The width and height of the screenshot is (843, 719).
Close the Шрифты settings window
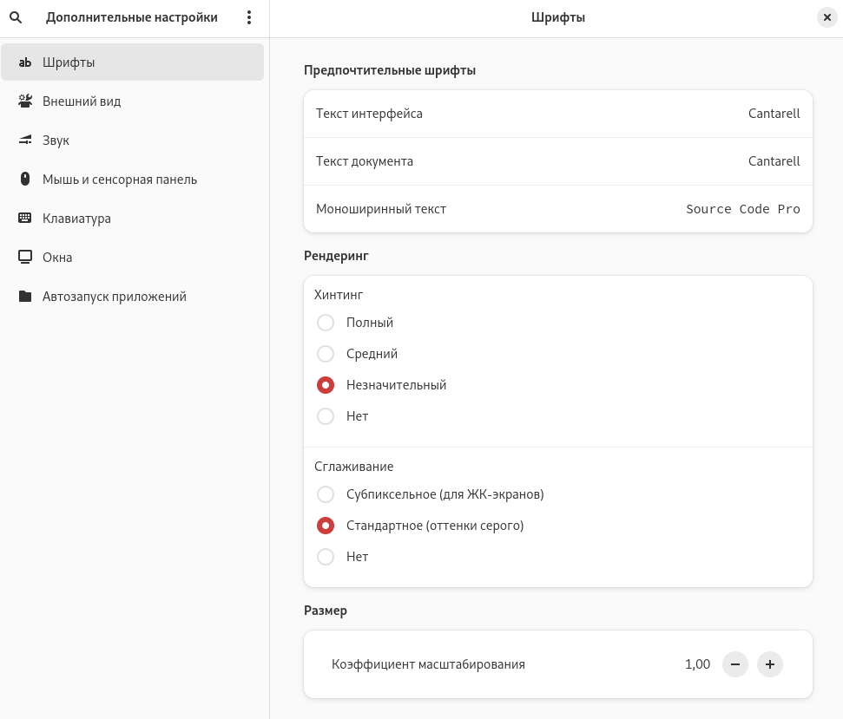[827, 17]
